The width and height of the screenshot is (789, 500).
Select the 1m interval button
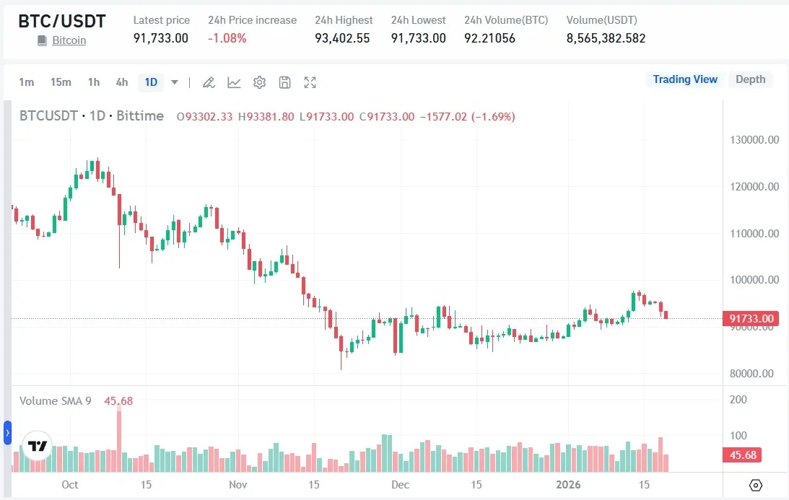point(26,82)
